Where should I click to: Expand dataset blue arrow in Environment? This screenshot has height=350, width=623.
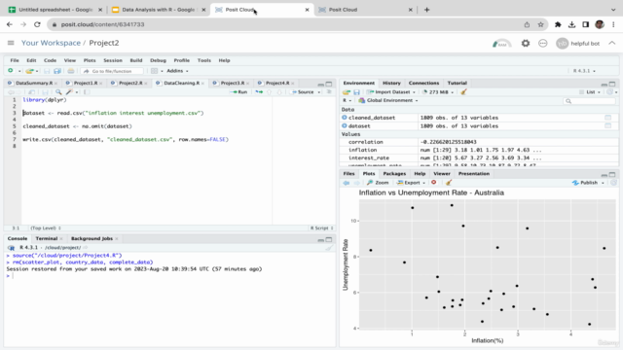click(344, 125)
